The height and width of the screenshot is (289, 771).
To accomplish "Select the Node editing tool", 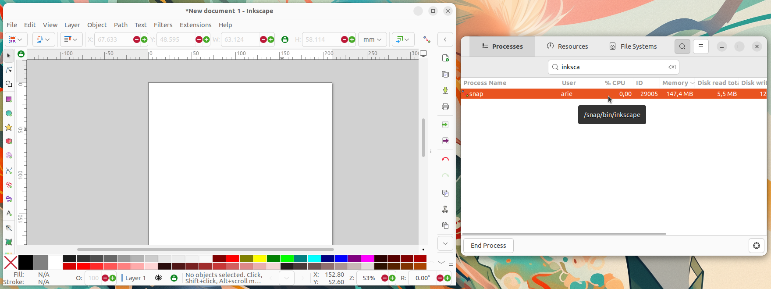I will (9, 70).
